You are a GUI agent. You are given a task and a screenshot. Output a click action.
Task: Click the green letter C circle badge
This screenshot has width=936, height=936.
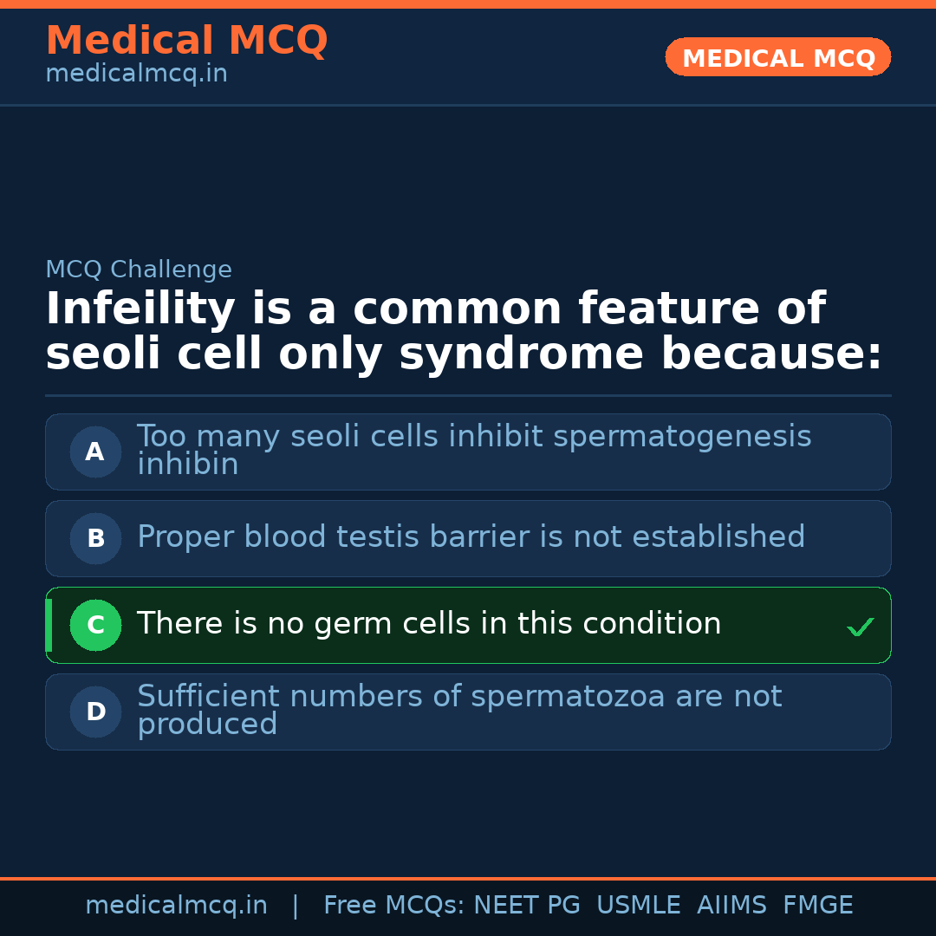click(x=95, y=625)
